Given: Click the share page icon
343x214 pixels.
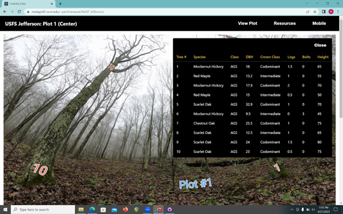Looking at the screenshot, I should click(308, 12).
